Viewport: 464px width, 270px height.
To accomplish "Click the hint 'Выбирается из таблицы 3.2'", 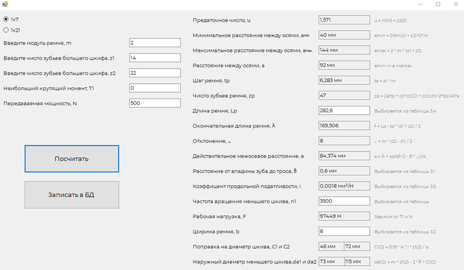I will [x=405, y=232].
